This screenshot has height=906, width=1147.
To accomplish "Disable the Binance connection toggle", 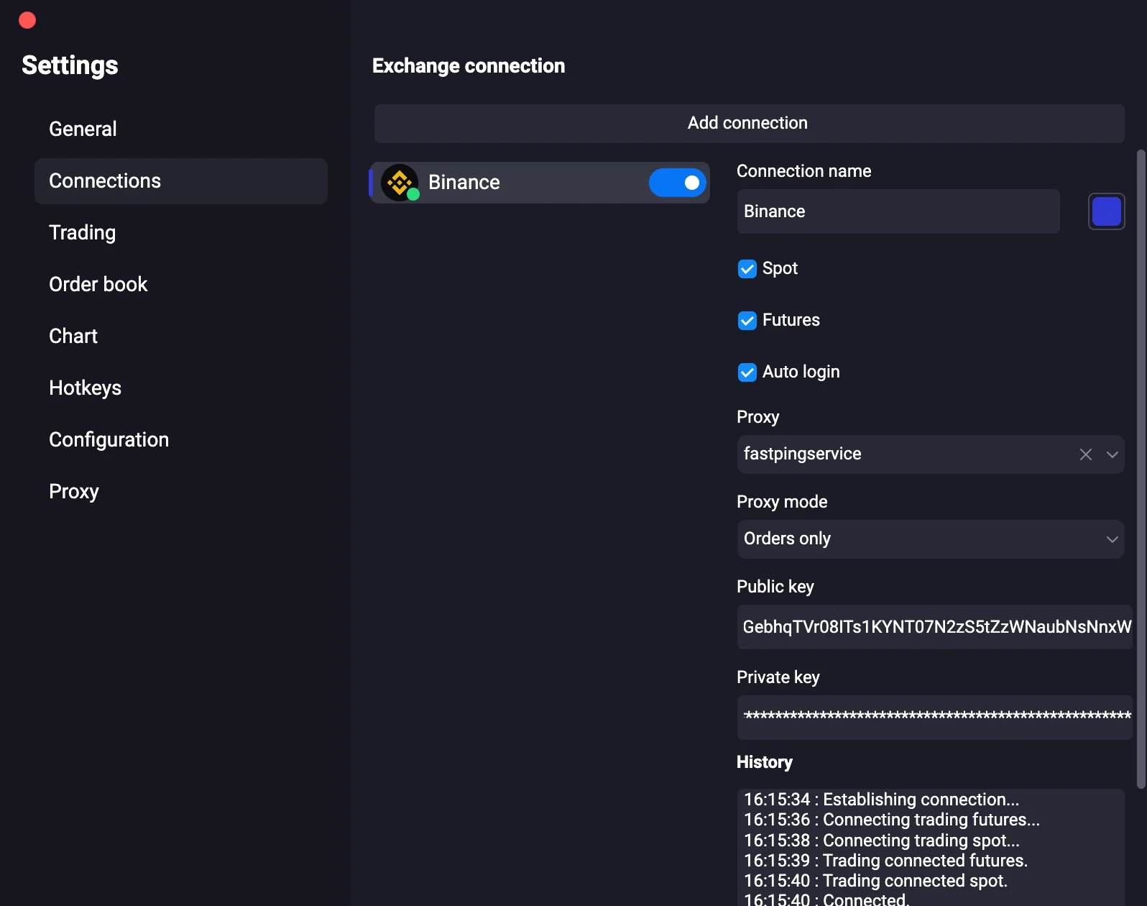I will [x=677, y=183].
